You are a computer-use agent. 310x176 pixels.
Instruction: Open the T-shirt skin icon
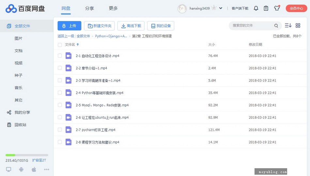pyautogui.click(x=277, y=8)
